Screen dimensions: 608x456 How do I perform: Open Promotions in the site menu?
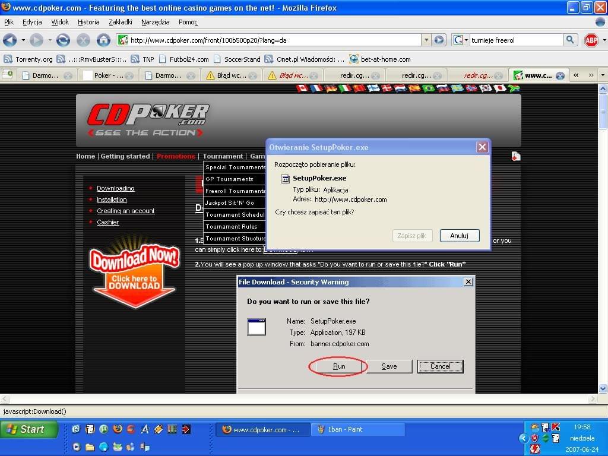[x=176, y=156]
